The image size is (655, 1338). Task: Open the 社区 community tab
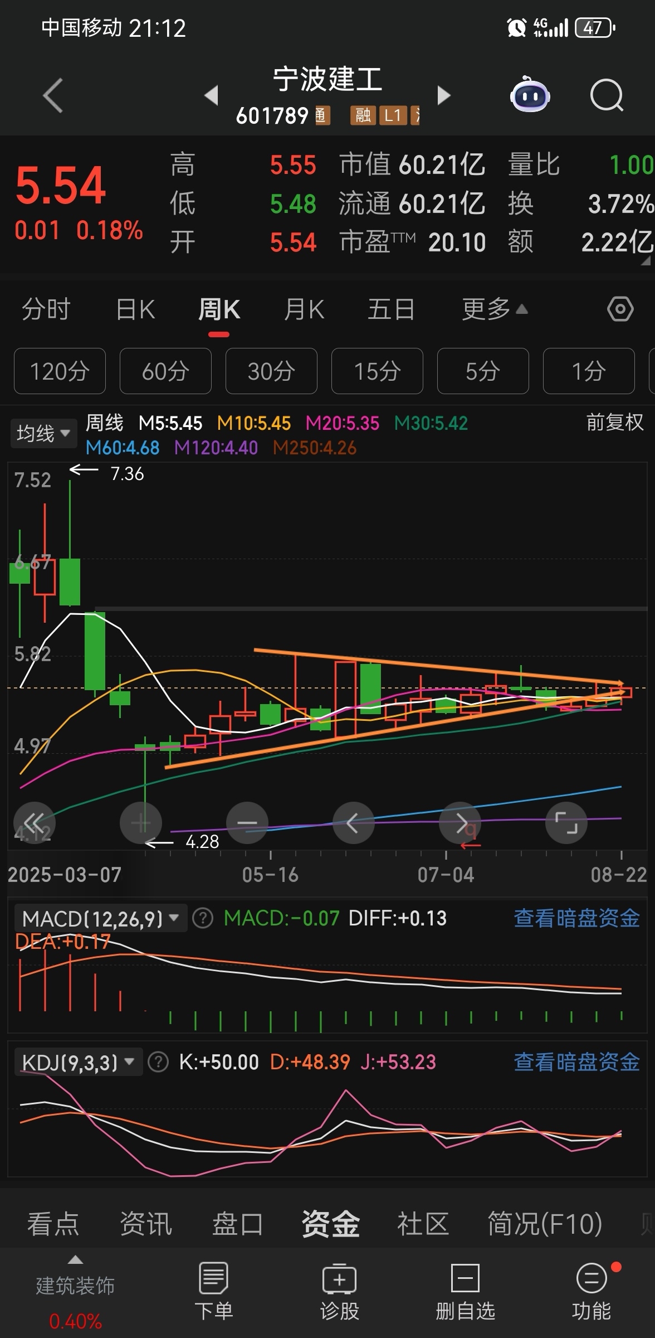pos(423,1224)
